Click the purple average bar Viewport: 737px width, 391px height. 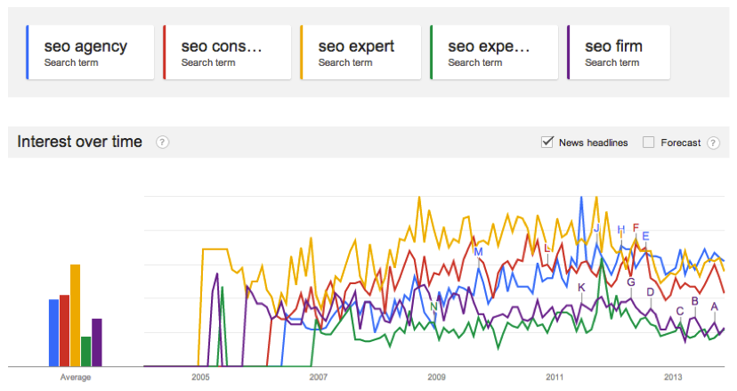click(97, 342)
